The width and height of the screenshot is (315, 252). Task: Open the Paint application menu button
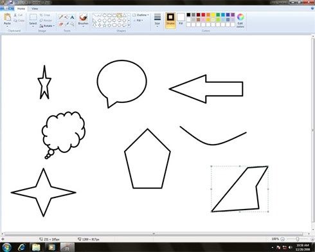[x=7, y=8]
